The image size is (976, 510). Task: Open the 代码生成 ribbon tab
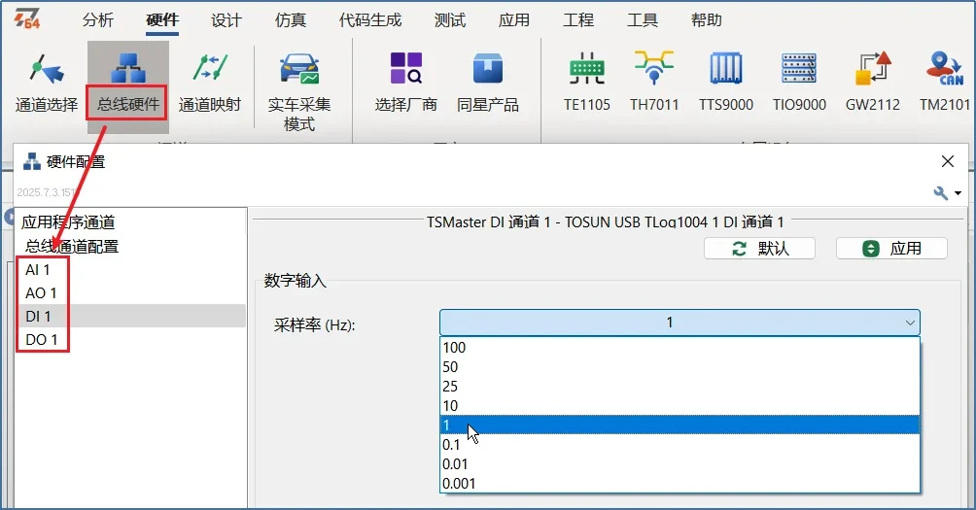point(370,19)
